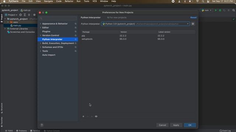Click the search everywhere magnifier in PyCharm toolbar
The image size is (236, 132).
(x=233, y=10)
